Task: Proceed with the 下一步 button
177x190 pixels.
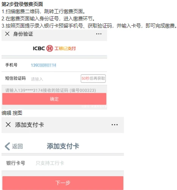Action: [63, 183]
